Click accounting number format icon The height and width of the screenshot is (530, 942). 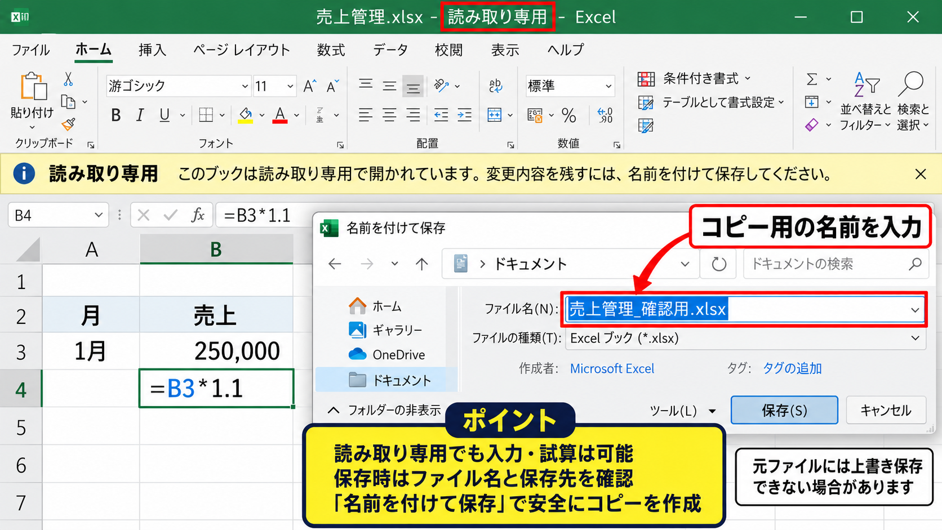[535, 115]
